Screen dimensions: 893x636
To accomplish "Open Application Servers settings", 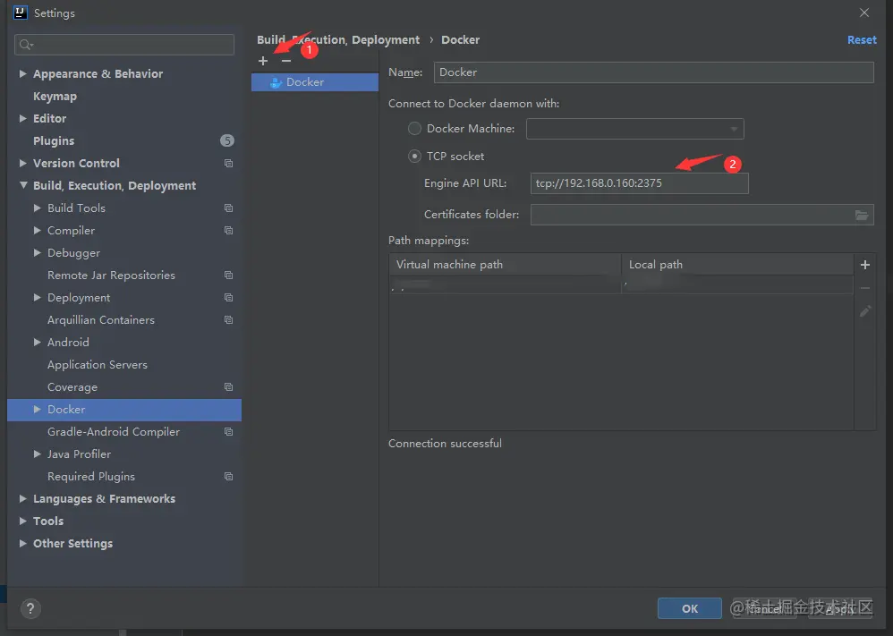I will [98, 364].
